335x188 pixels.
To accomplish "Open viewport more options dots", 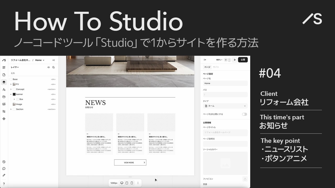I will point(138,183).
